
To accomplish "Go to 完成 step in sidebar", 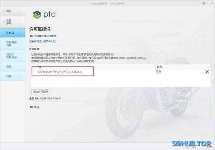I will point(13,76).
